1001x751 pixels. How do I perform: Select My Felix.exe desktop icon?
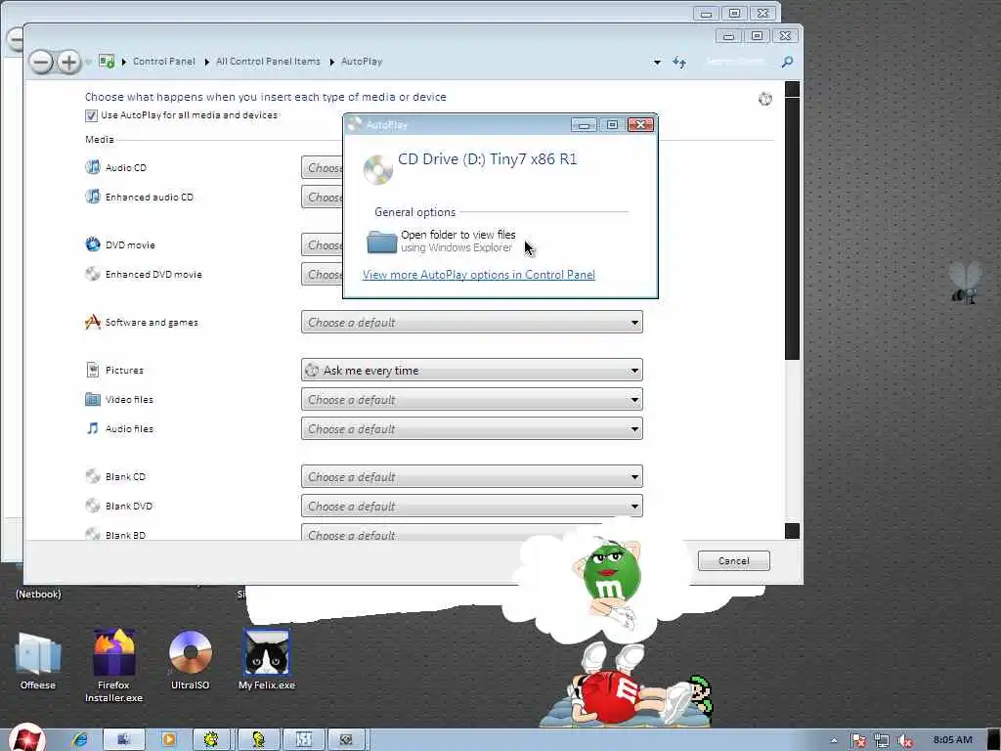[x=267, y=660]
